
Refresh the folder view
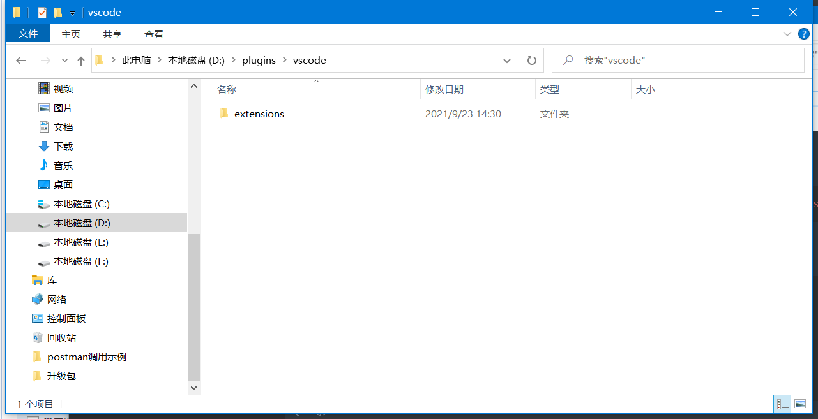(x=532, y=60)
